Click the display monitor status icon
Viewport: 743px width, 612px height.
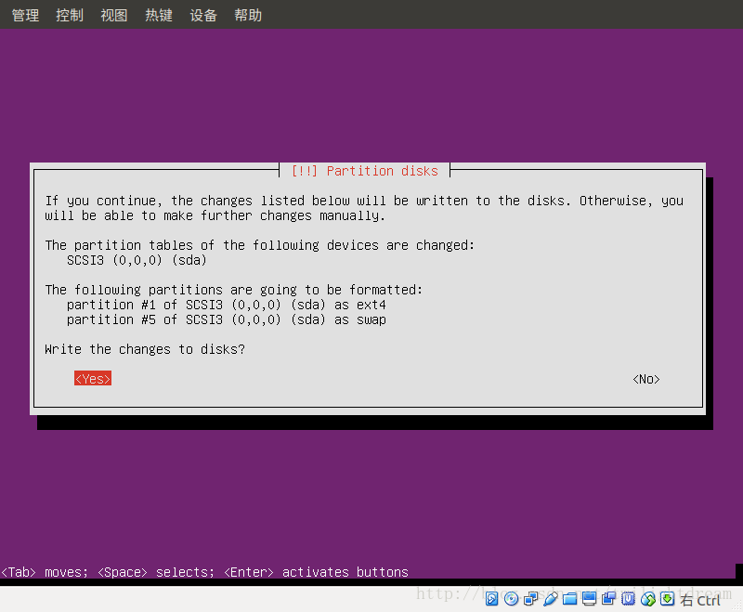(x=588, y=598)
